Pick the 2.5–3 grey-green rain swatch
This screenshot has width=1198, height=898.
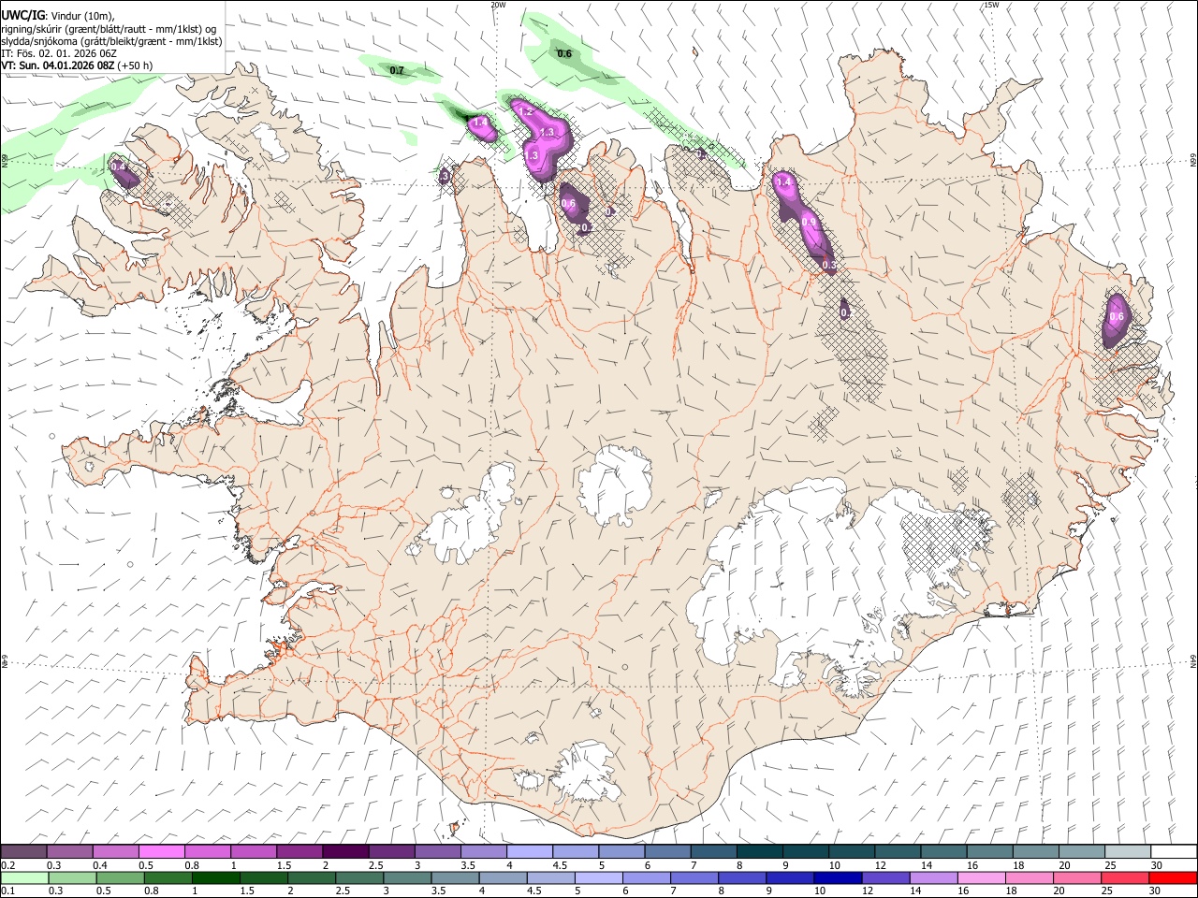coord(360,878)
